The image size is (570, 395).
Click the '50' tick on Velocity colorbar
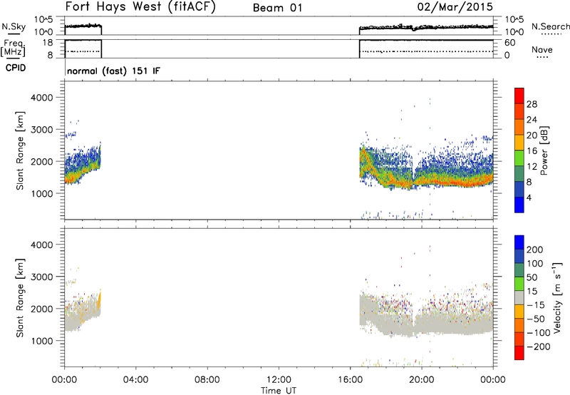point(532,277)
